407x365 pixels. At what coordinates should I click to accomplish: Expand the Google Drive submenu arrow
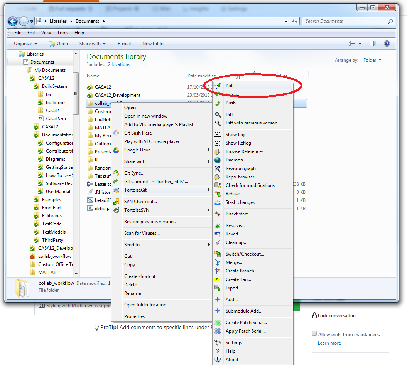(209, 150)
